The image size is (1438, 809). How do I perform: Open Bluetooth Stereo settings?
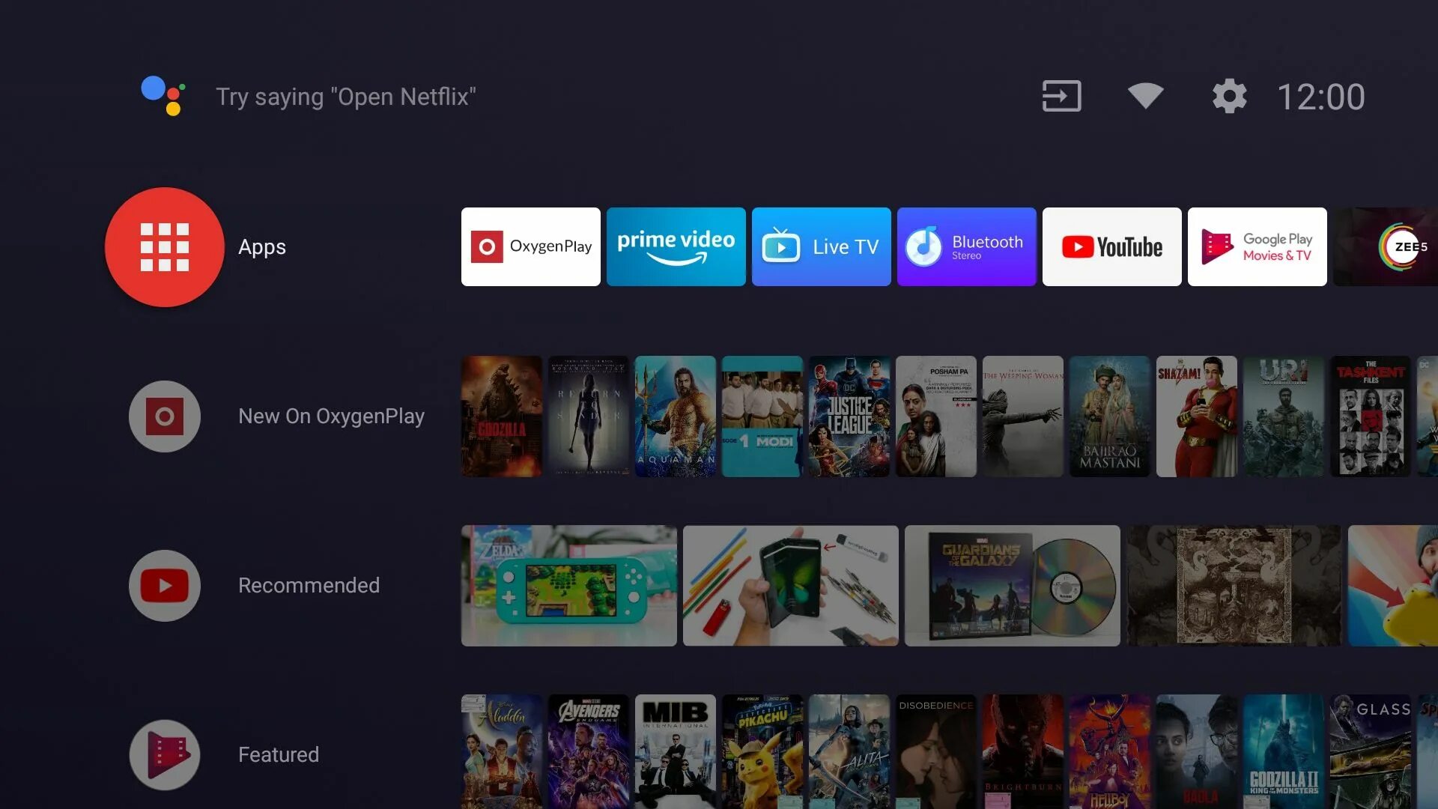pos(967,246)
